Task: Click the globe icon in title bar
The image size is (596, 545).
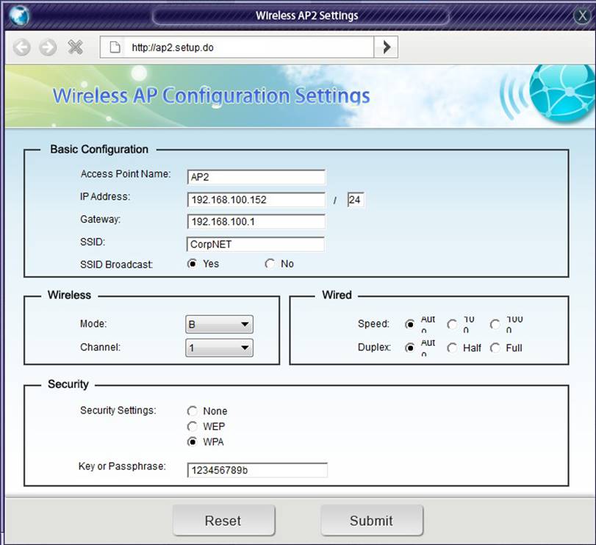Action: tap(18, 15)
